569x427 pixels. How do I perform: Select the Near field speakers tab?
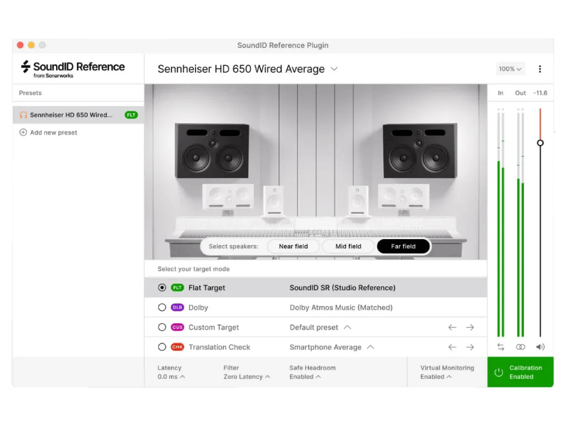click(293, 246)
